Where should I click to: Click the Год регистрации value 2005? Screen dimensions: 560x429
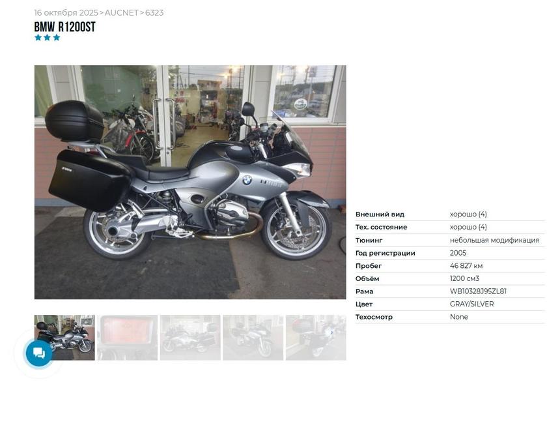pos(458,253)
